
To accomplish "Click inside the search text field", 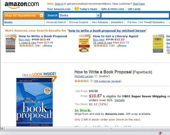I will click(x=135, y=15).
